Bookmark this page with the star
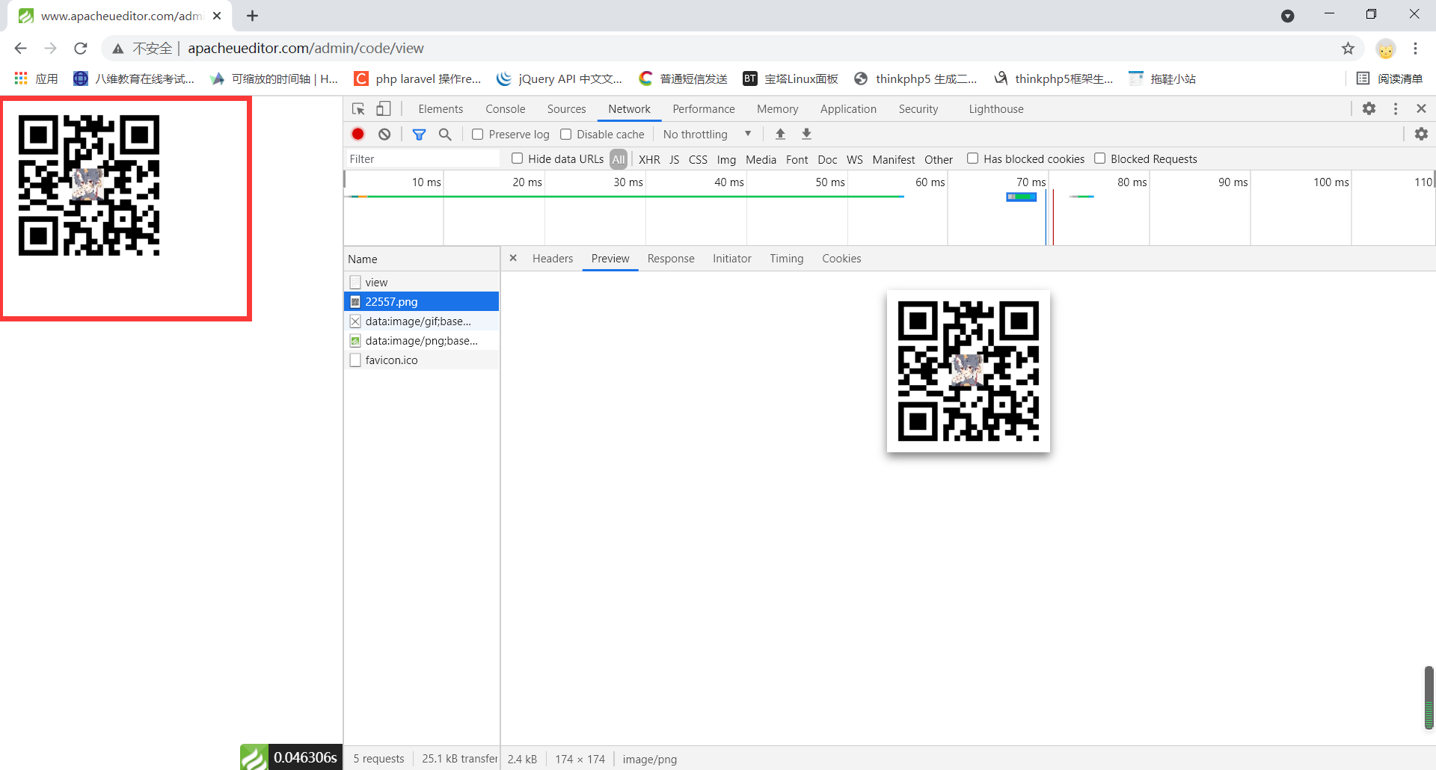Viewport: 1436px width, 770px height. point(1348,49)
